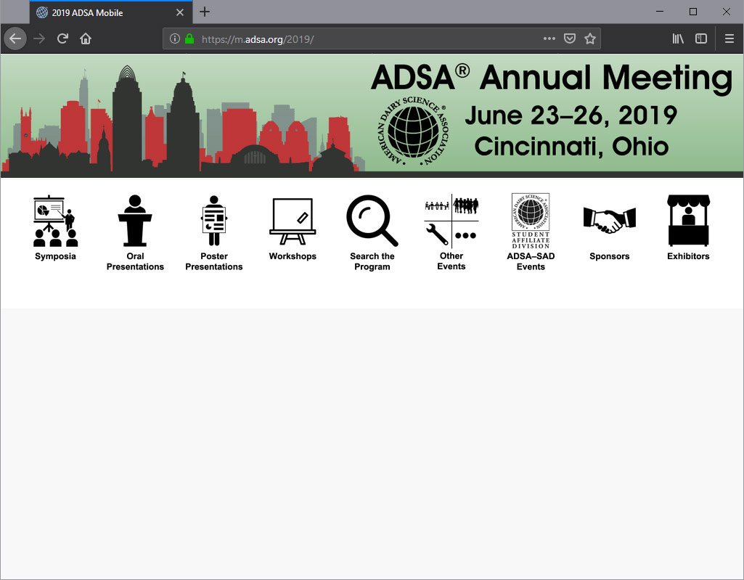Image resolution: width=744 pixels, height=580 pixels.
Task: Select the 2019 ADSA Mobile tab
Action: [111, 12]
